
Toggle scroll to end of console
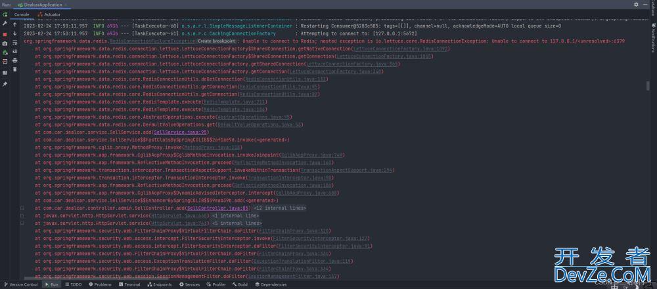point(15,51)
